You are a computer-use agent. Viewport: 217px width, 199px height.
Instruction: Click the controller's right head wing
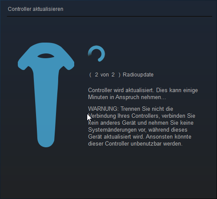point(66,62)
